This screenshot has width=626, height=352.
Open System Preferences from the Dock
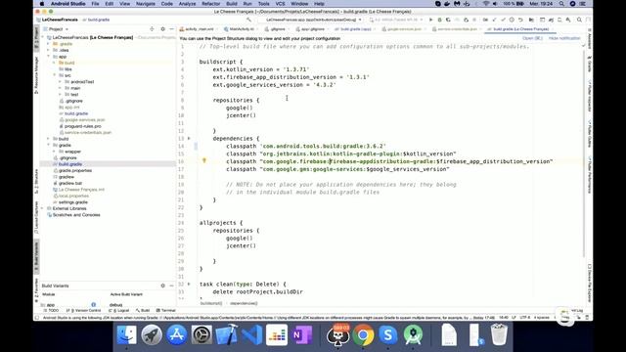coord(201,334)
